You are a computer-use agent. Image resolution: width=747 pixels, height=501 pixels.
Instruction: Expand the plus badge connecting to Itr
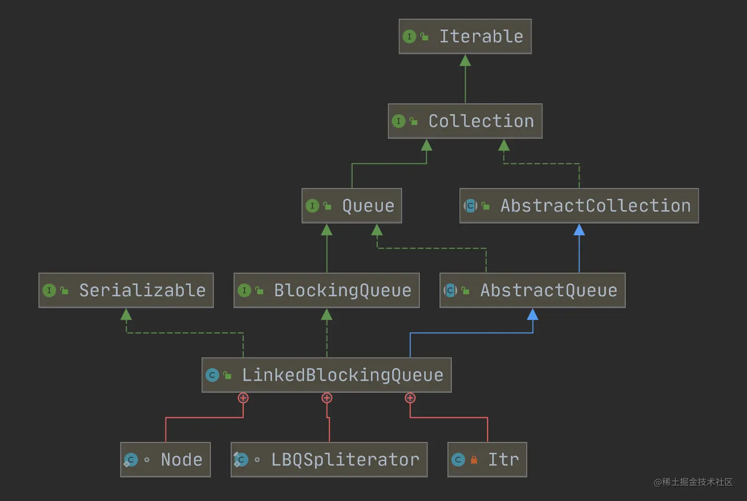[410, 398]
